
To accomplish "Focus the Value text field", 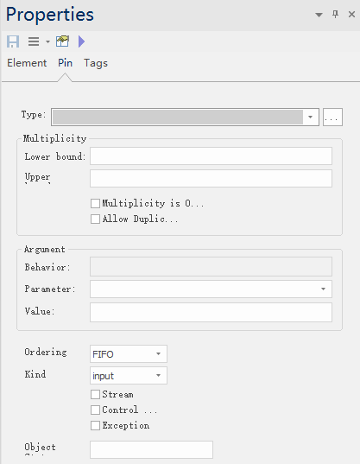I will coord(211,312).
